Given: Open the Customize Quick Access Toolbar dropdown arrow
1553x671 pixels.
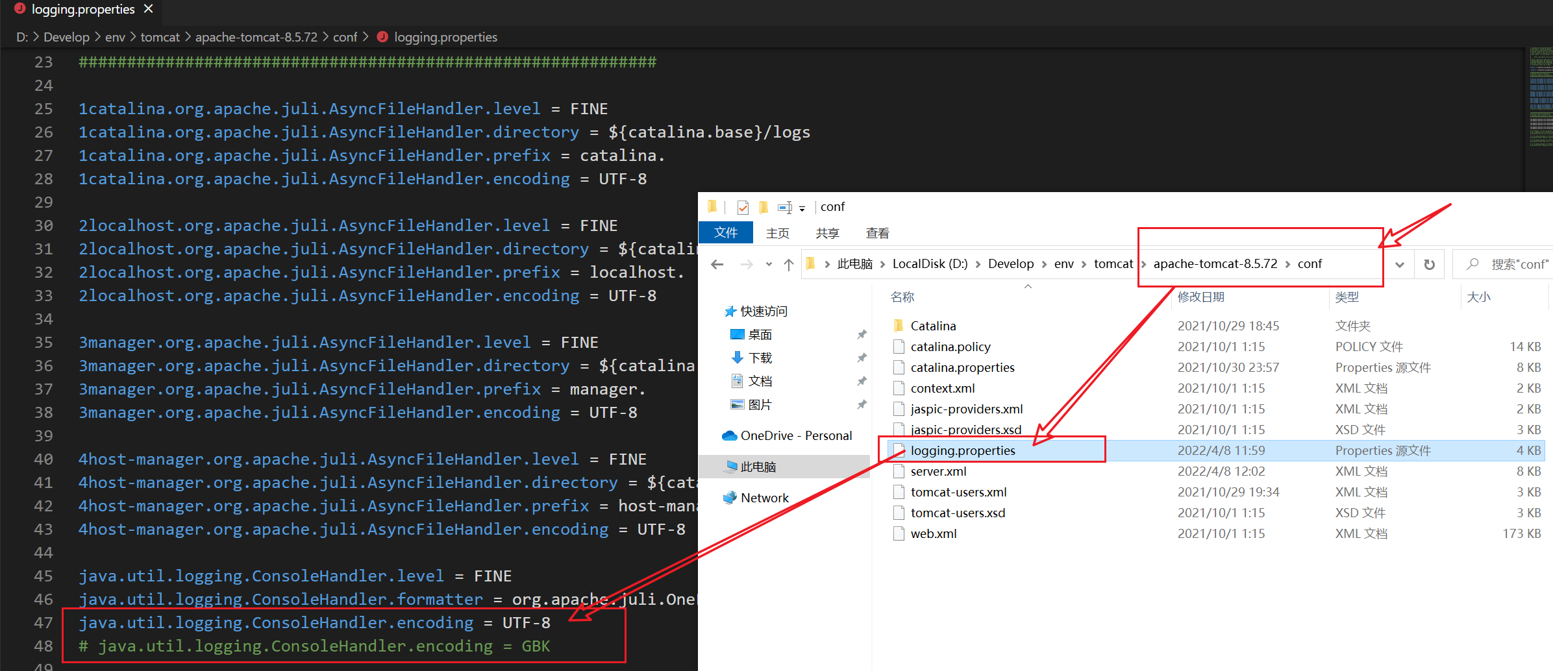Looking at the screenshot, I should [802, 208].
